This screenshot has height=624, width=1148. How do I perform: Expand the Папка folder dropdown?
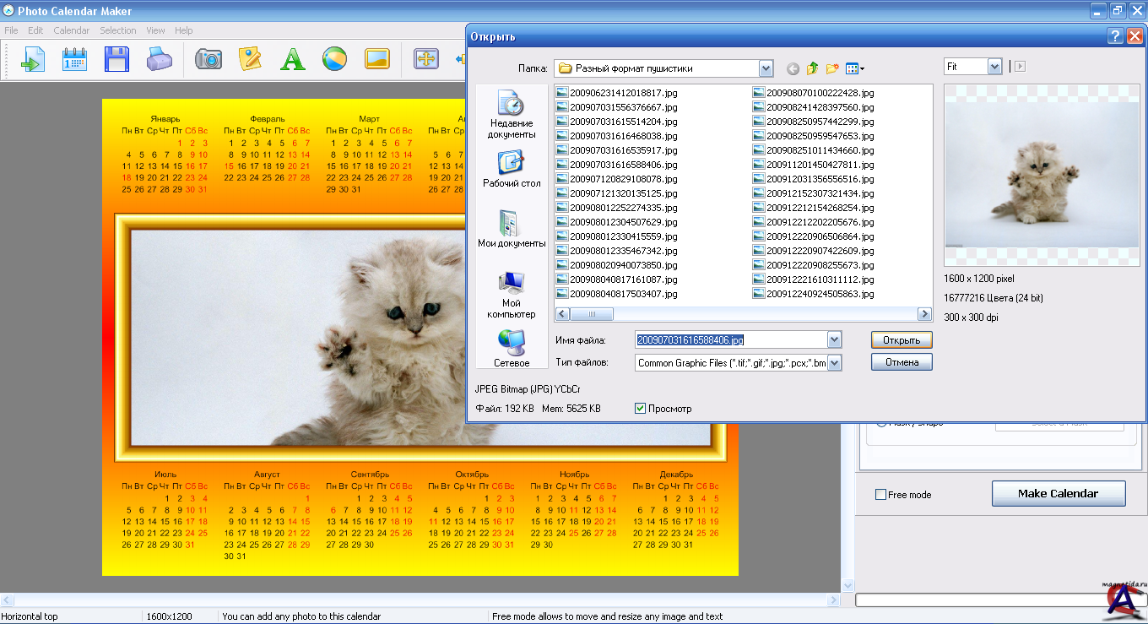coord(766,68)
